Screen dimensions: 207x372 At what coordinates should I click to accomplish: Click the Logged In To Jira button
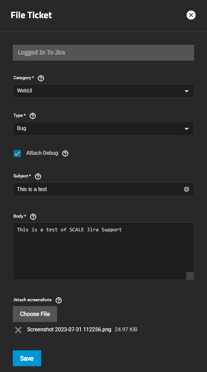103,53
